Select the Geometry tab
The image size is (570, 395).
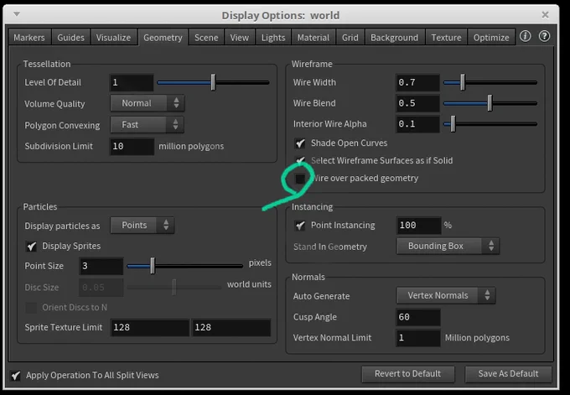(x=163, y=38)
